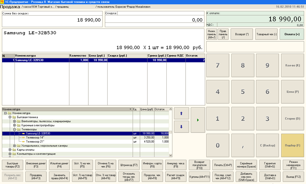Tap keypad digit 2

pyautogui.click(x=243, y=119)
